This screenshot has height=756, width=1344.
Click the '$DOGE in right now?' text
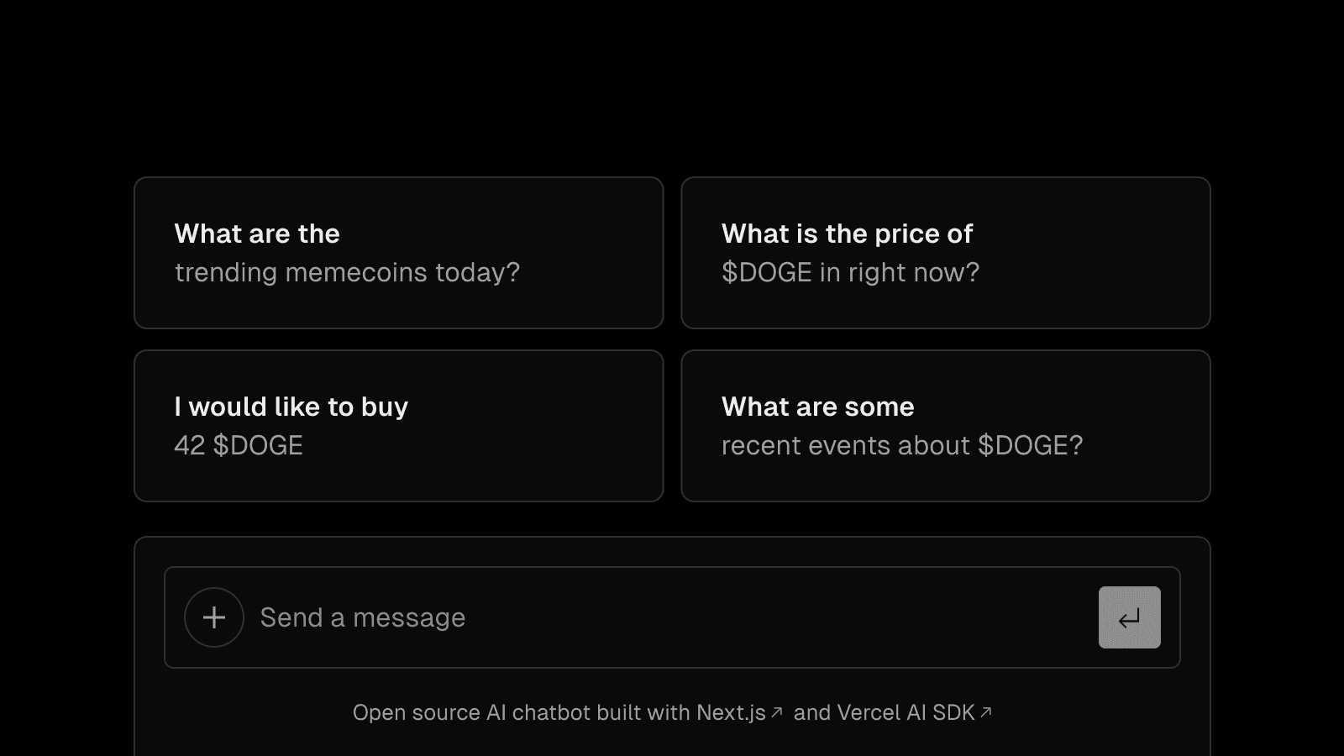[850, 272]
